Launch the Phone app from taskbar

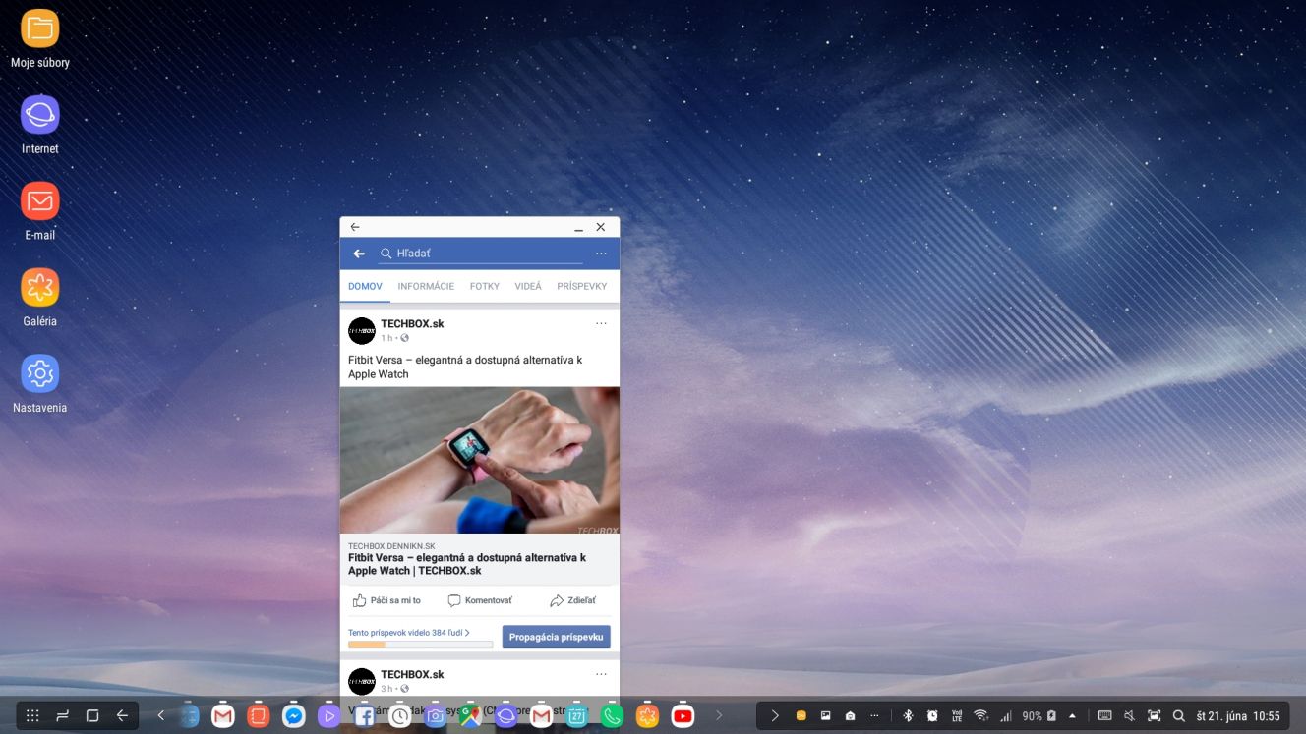pos(612,716)
